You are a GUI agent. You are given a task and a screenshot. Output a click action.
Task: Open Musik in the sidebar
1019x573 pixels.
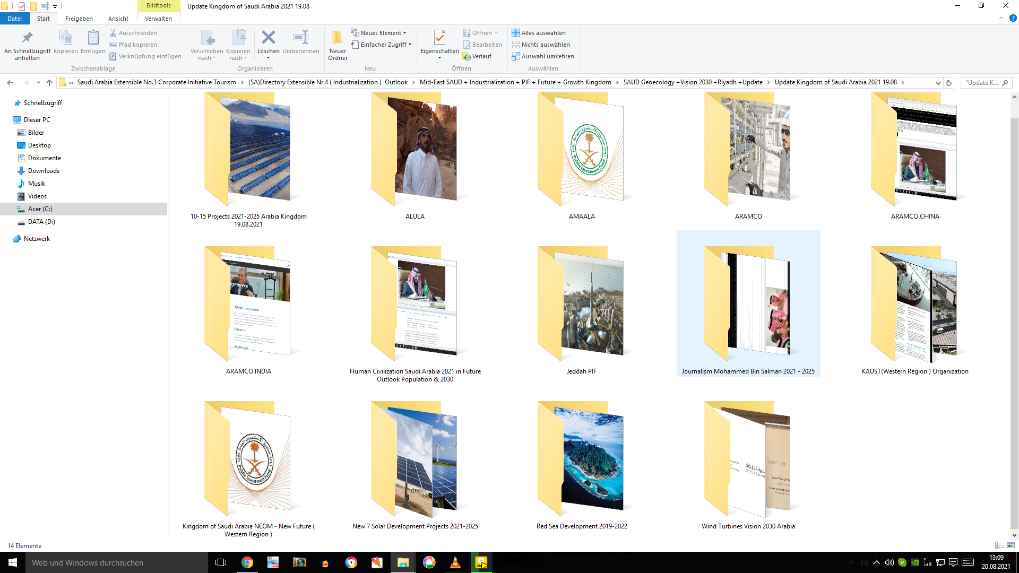(x=37, y=184)
